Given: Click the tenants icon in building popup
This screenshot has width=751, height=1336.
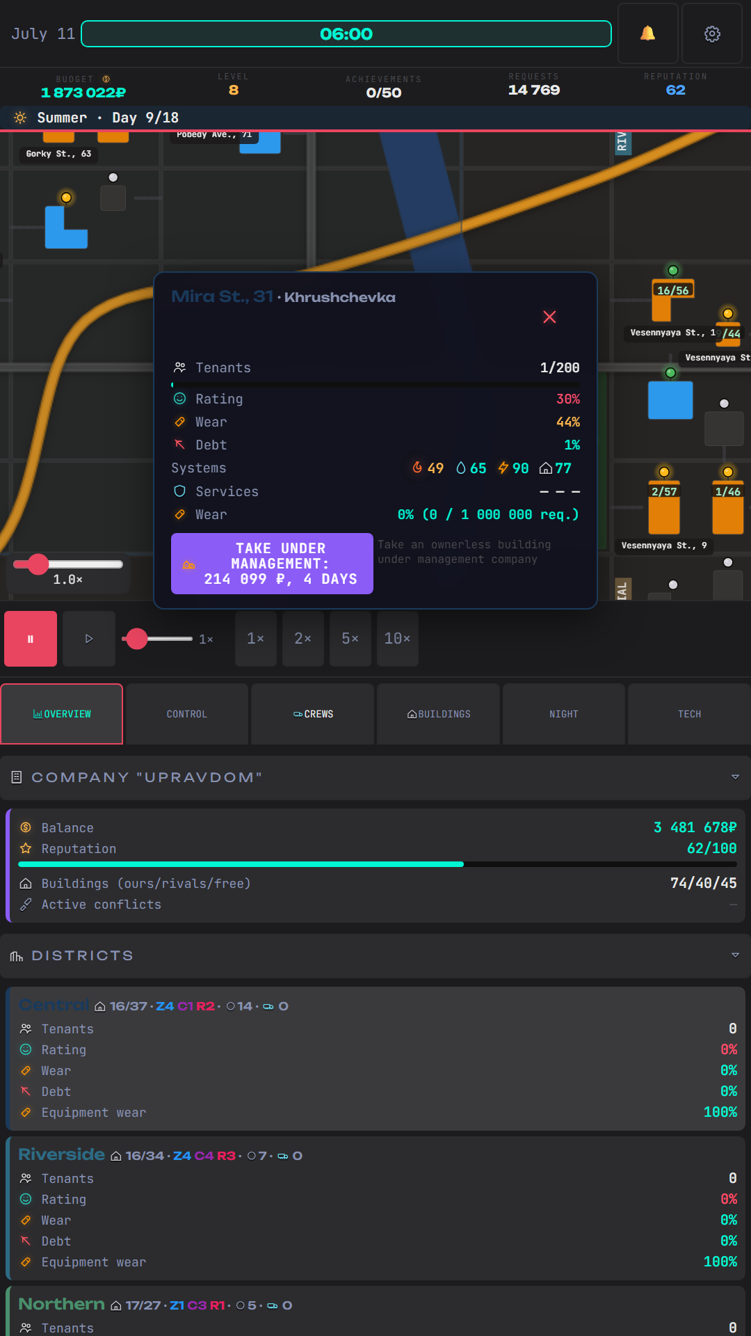Looking at the screenshot, I should (x=179, y=367).
